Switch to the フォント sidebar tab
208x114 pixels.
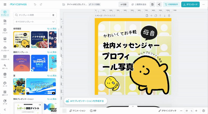(5, 31)
